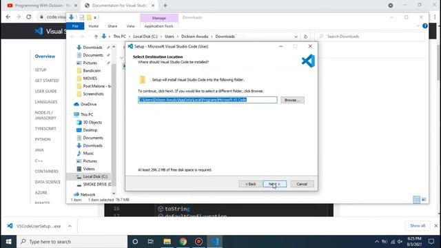Open File Explorer help icon

pos(424,26)
